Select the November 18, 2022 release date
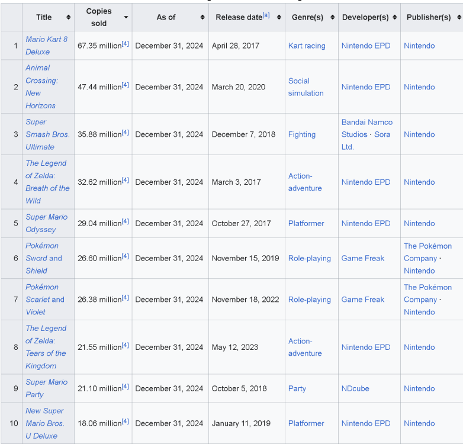 (245, 300)
